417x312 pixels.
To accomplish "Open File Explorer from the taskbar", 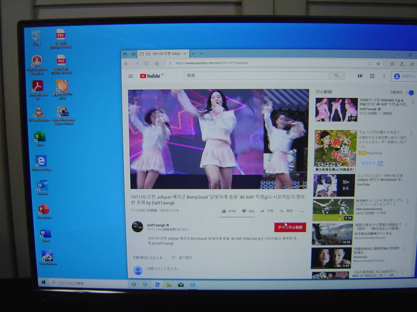I will coord(169,285).
